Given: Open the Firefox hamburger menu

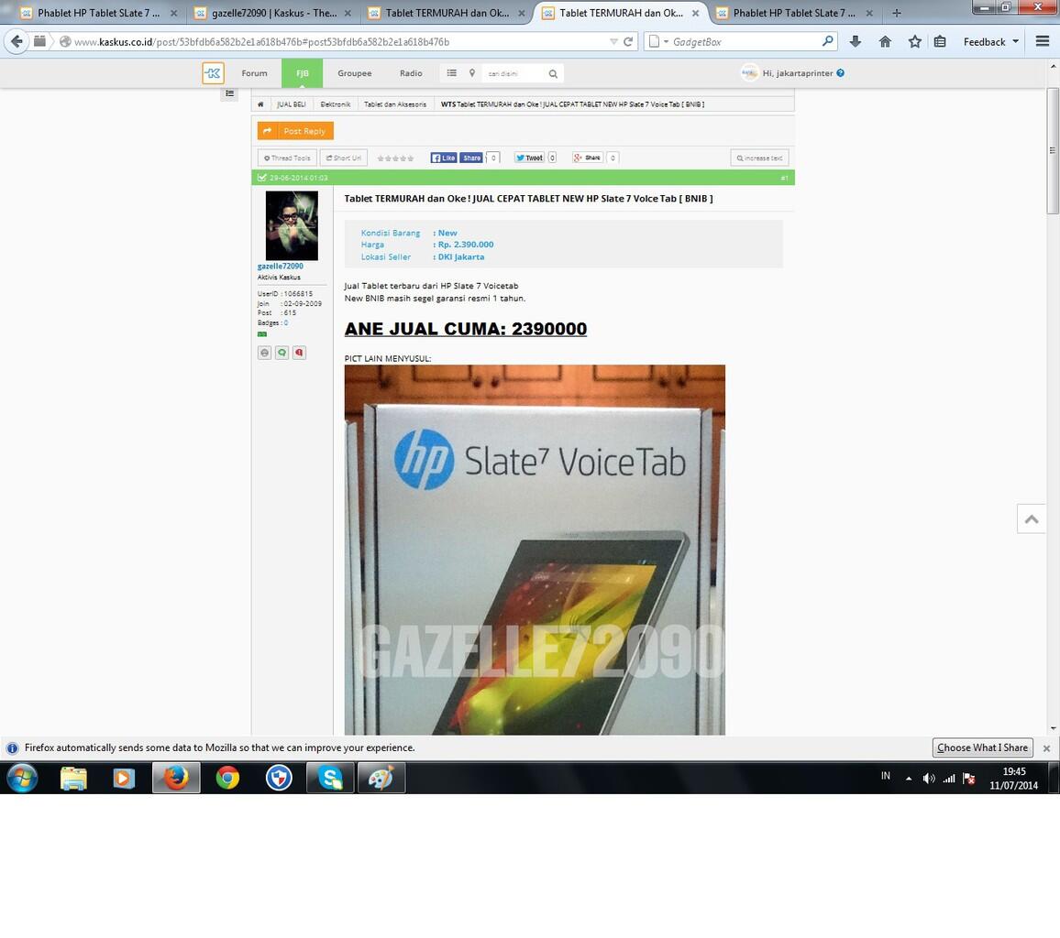Looking at the screenshot, I should 1042,41.
